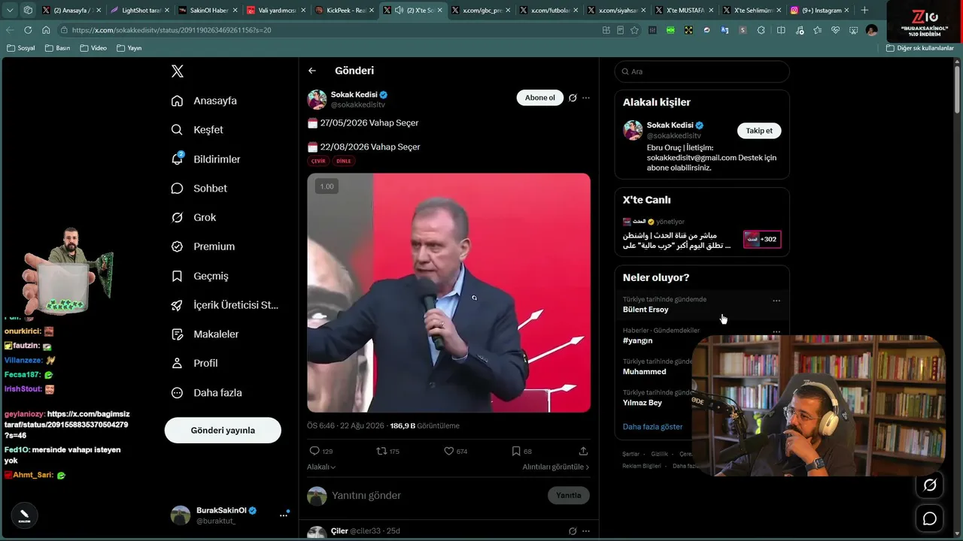Open the floating Grok button
This screenshot has height=541, width=963.
point(930,485)
